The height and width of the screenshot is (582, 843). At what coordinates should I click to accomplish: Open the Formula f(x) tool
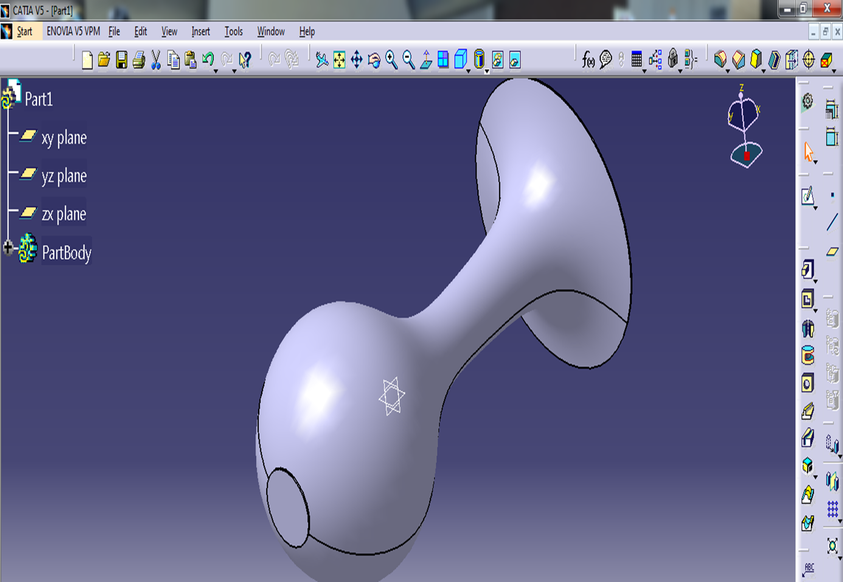tap(588, 60)
